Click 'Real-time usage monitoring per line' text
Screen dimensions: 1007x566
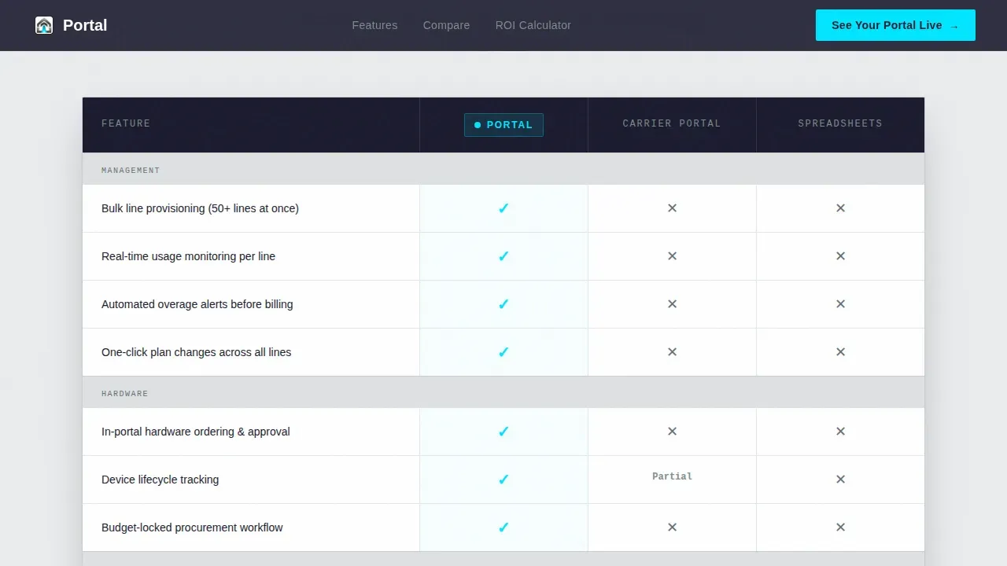[188, 256]
